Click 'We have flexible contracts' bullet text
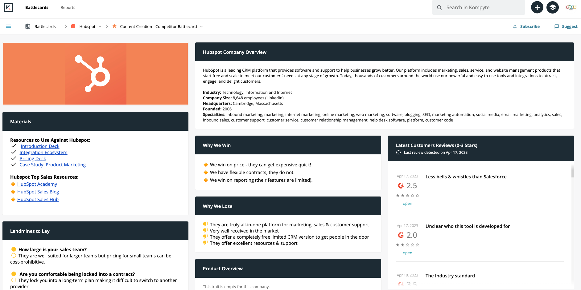Screen dimensions: 581x290 252,173
